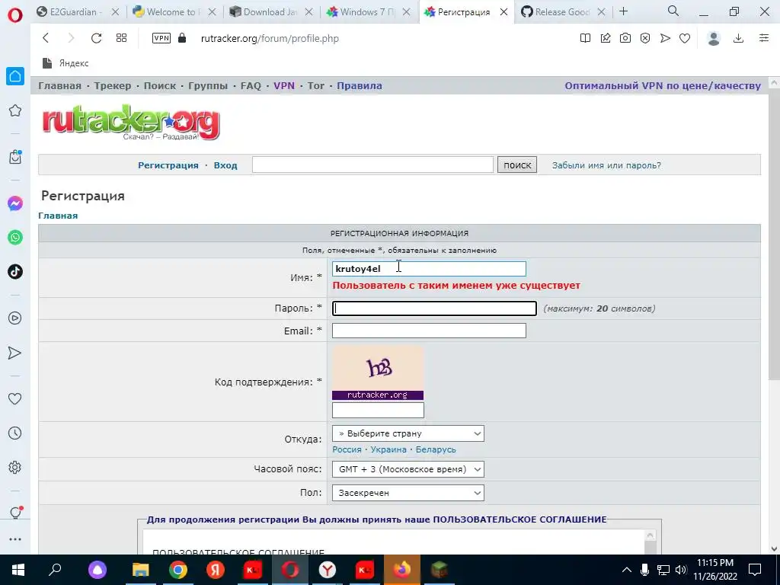Click the поиск button
Image resolution: width=780 pixels, height=585 pixels.
pos(517,165)
